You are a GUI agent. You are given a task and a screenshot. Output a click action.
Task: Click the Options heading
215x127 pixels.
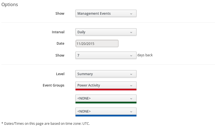tap(10, 5)
